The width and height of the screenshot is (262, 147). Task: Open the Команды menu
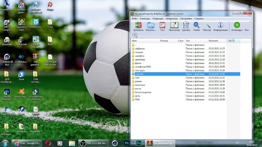[x=145, y=18]
